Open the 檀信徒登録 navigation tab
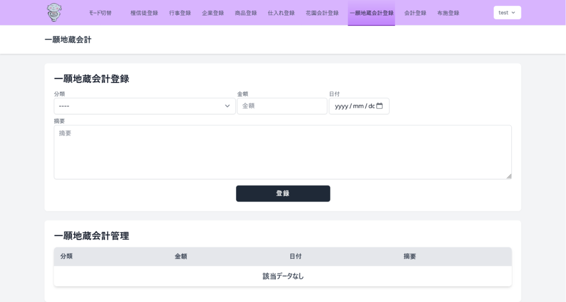 point(144,13)
